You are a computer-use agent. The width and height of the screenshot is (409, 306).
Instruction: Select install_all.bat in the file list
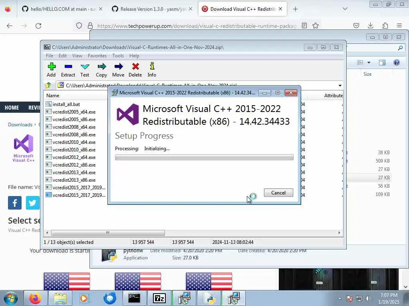click(x=67, y=104)
